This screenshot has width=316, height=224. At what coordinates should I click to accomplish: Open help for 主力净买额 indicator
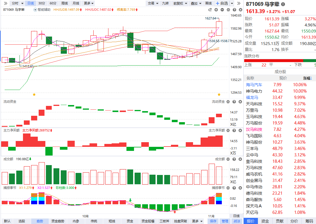click(x=234, y=131)
